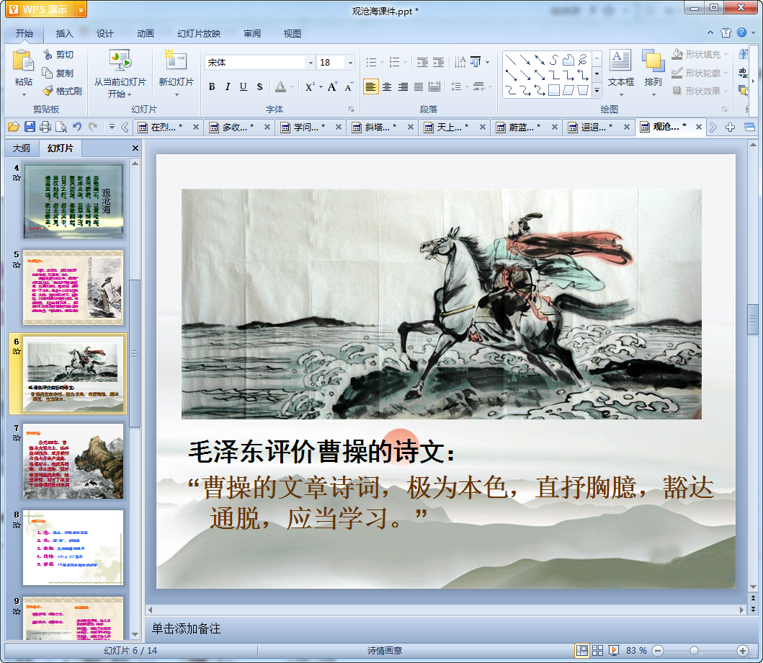Switch to Normal view in status bar
Viewport: 763px width, 663px height.
[x=581, y=650]
